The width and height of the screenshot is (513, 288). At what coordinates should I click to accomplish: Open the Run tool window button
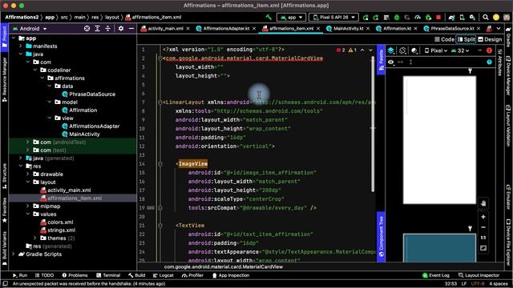(x=20, y=275)
